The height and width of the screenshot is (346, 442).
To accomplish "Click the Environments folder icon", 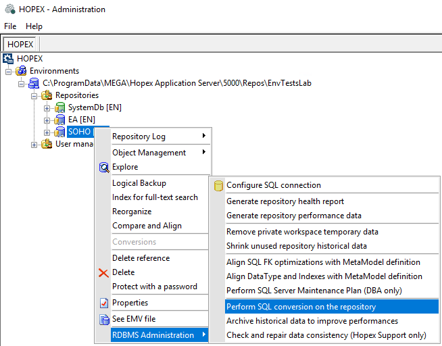I will coord(22,71).
